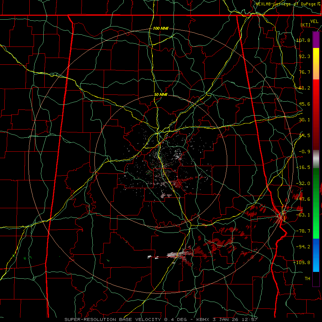This screenshot has width=322, height=322.
Task: Select the blue segment of the color bar
Action: pos(316,255)
